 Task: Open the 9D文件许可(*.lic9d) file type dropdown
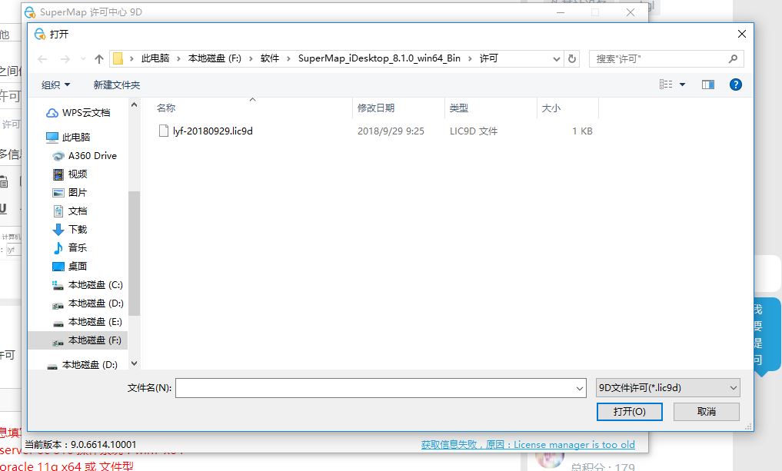(667, 388)
